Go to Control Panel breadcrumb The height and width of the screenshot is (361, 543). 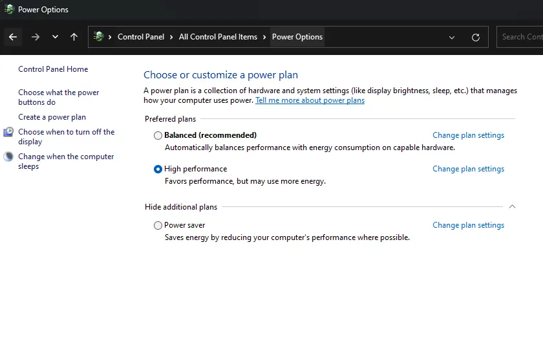[140, 37]
